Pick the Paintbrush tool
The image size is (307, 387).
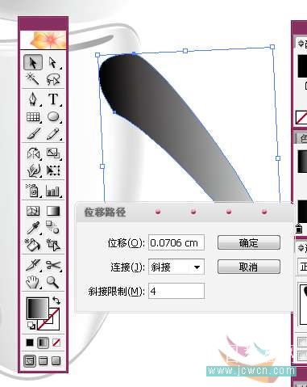tap(33, 133)
